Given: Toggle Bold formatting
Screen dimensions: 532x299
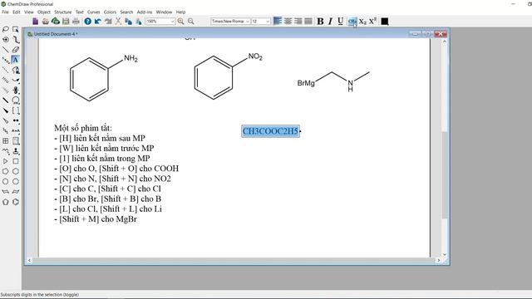Looking at the screenshot, I should (320, 22).
